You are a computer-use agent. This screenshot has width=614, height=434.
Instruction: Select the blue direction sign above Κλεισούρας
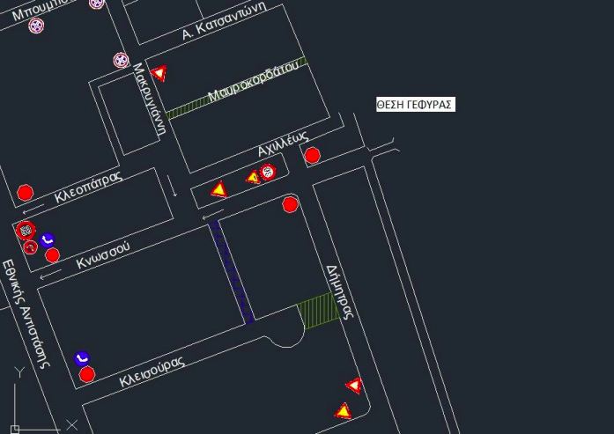pyautogui.click(x=82, y=357)
